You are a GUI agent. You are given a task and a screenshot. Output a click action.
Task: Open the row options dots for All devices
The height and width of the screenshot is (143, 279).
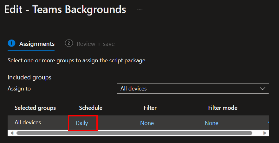(x=268, y=122)
